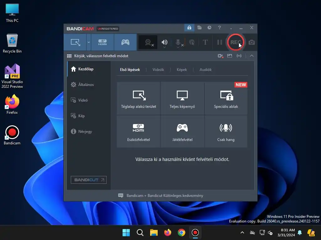Open the microphone settings dropdown chevron
321x240 pixels.
tap(178, 47)
